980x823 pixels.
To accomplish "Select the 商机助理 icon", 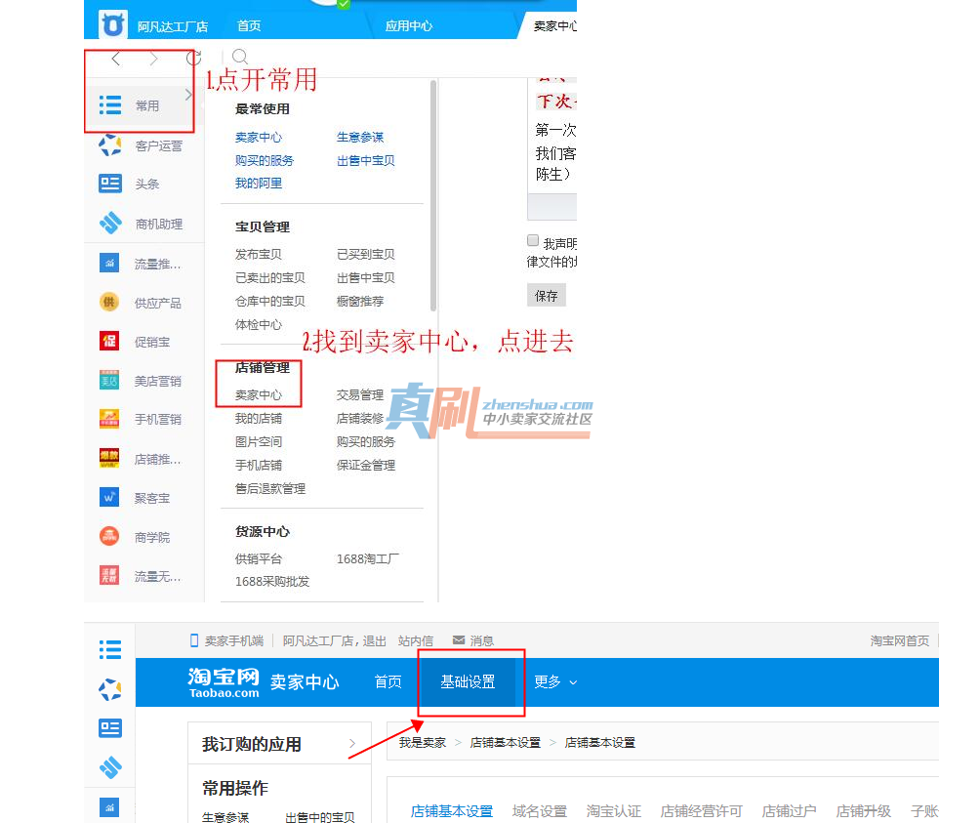I will (110, 224).
